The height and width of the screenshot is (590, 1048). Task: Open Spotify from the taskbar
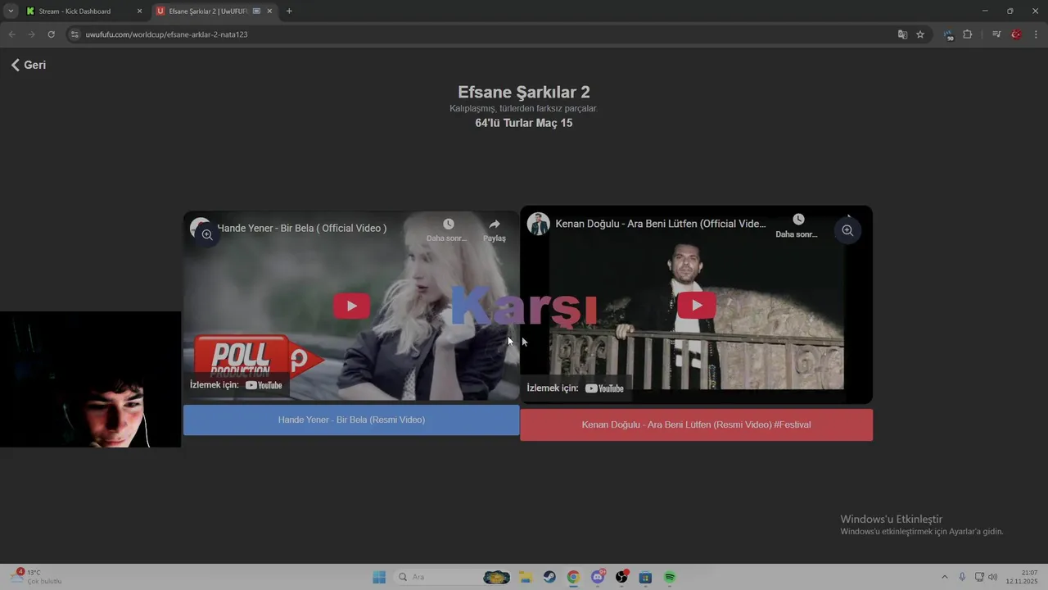[670, 577]
